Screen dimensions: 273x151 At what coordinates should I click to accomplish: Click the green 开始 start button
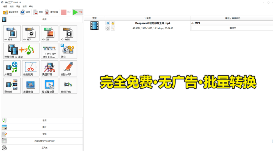[x=78, y=12]
